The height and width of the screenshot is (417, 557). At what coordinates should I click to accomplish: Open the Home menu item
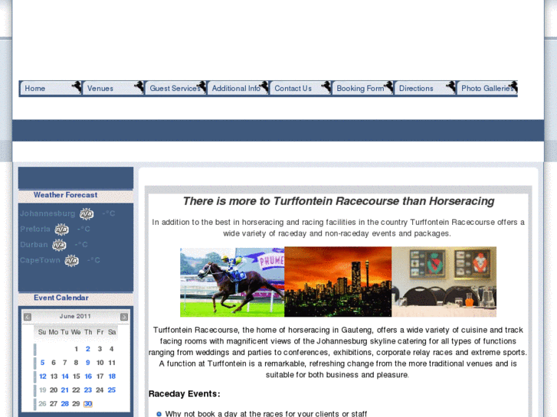[x=51, y=88]
